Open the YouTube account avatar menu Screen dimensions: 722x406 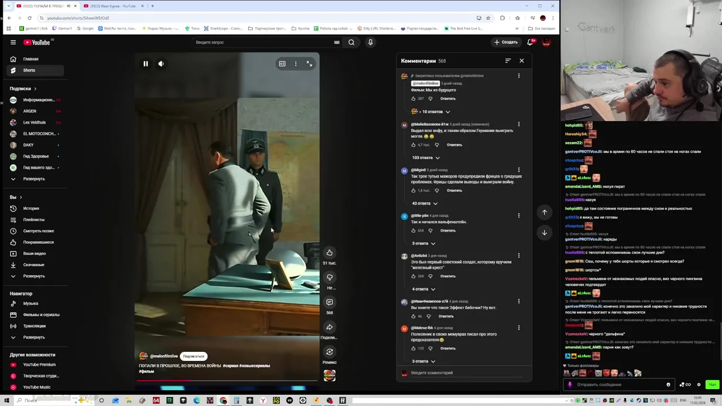[546, 42]
